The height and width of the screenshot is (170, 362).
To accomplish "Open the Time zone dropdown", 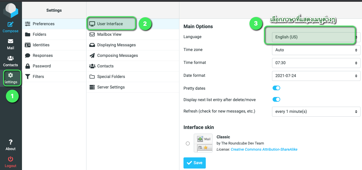I will pyautogui.click(x=316, y=50).
